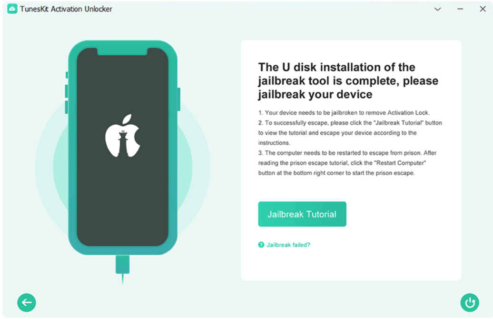Click the green back arrow button
Image resolution: width=493 pixels, height=319 pixels.
[x=27, y=303]
